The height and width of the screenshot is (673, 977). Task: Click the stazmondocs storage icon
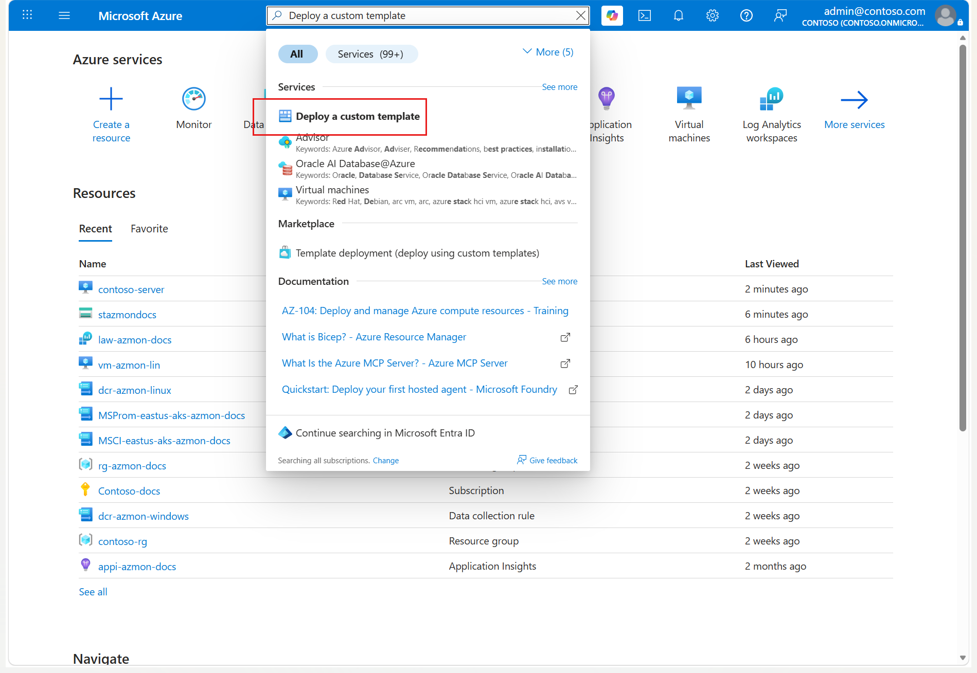pyautogui.click(x=85, y=313)
